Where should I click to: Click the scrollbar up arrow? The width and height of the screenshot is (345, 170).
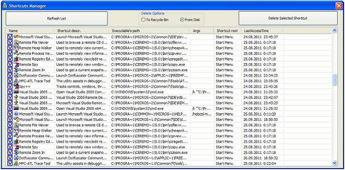[x=335, y=31]
